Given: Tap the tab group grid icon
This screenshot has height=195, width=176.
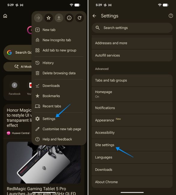Looking at the screenshot, I should pyautogui.click(x=38, y=50).
